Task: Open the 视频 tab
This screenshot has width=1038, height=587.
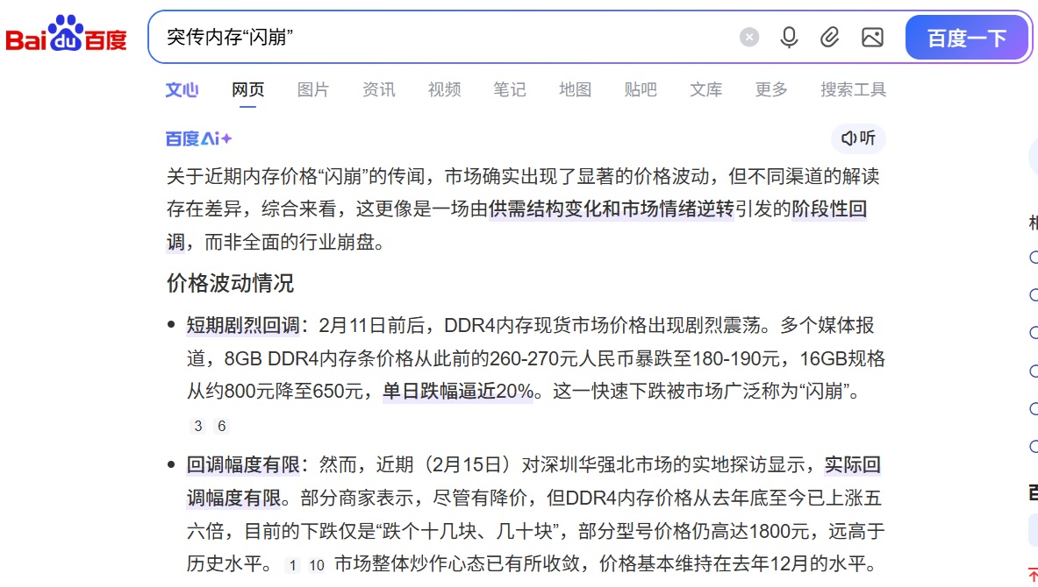Action: click(x=444, y=89)
